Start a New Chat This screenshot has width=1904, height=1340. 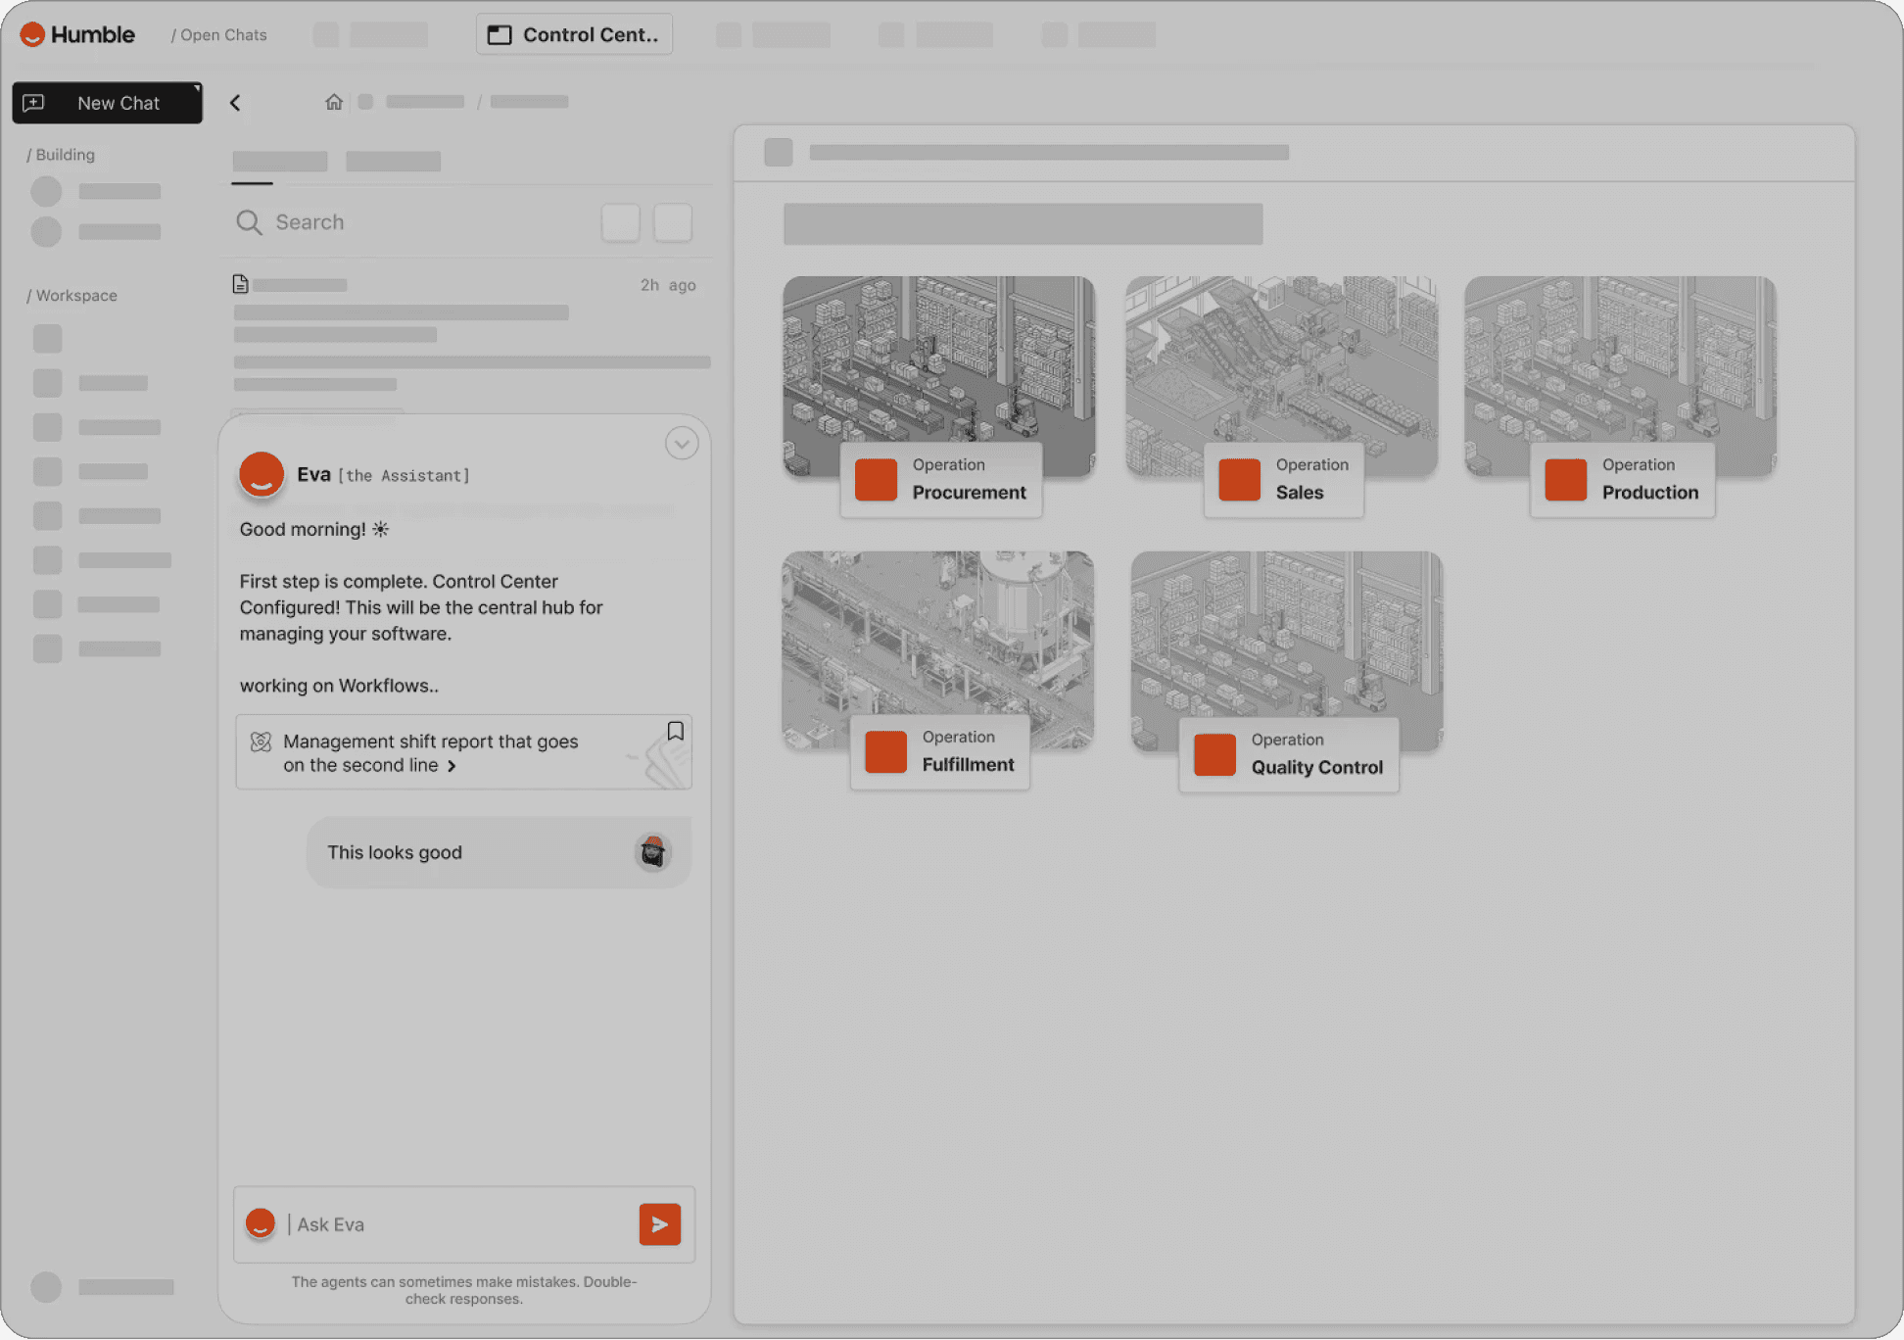pos(107,103)
